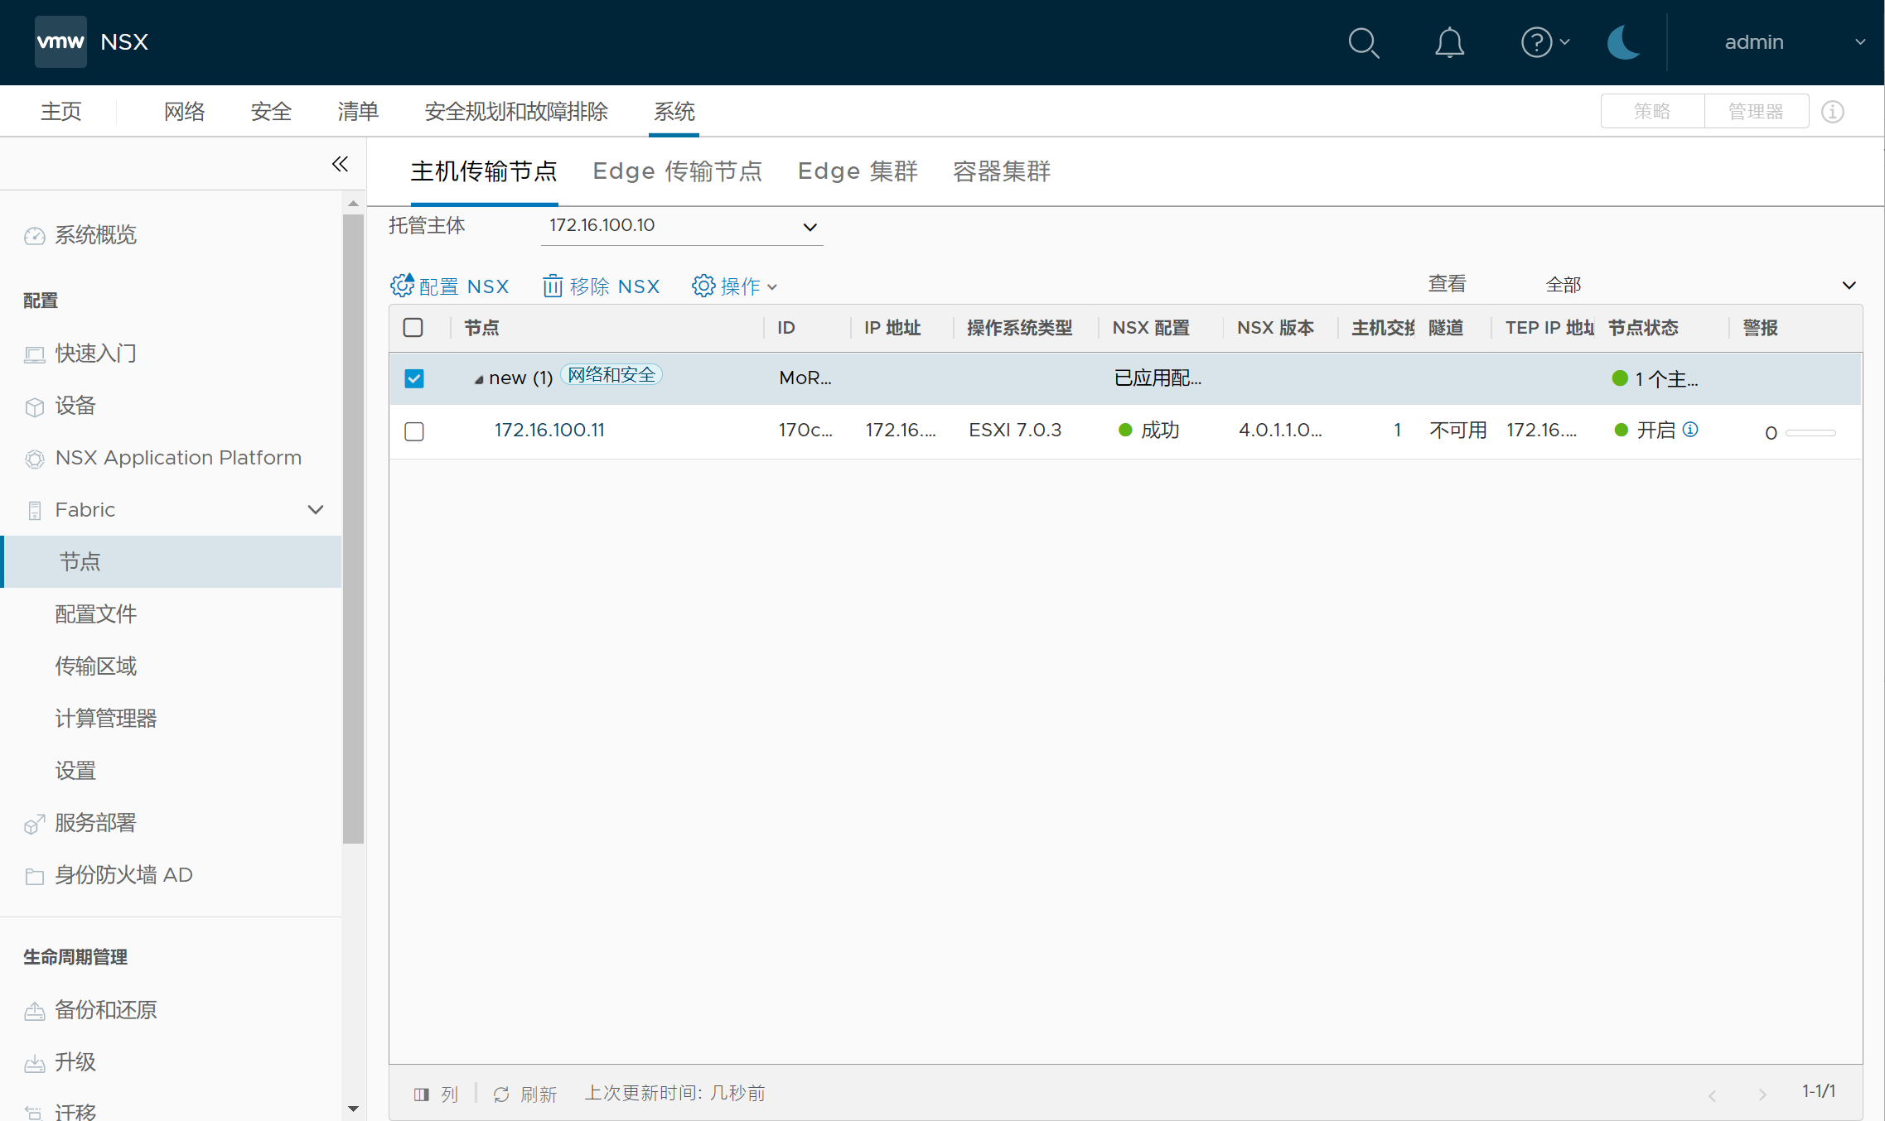Open the 网络 top menu
This screenshot has height=1121, width=1885.
click(x=184, y=112)
